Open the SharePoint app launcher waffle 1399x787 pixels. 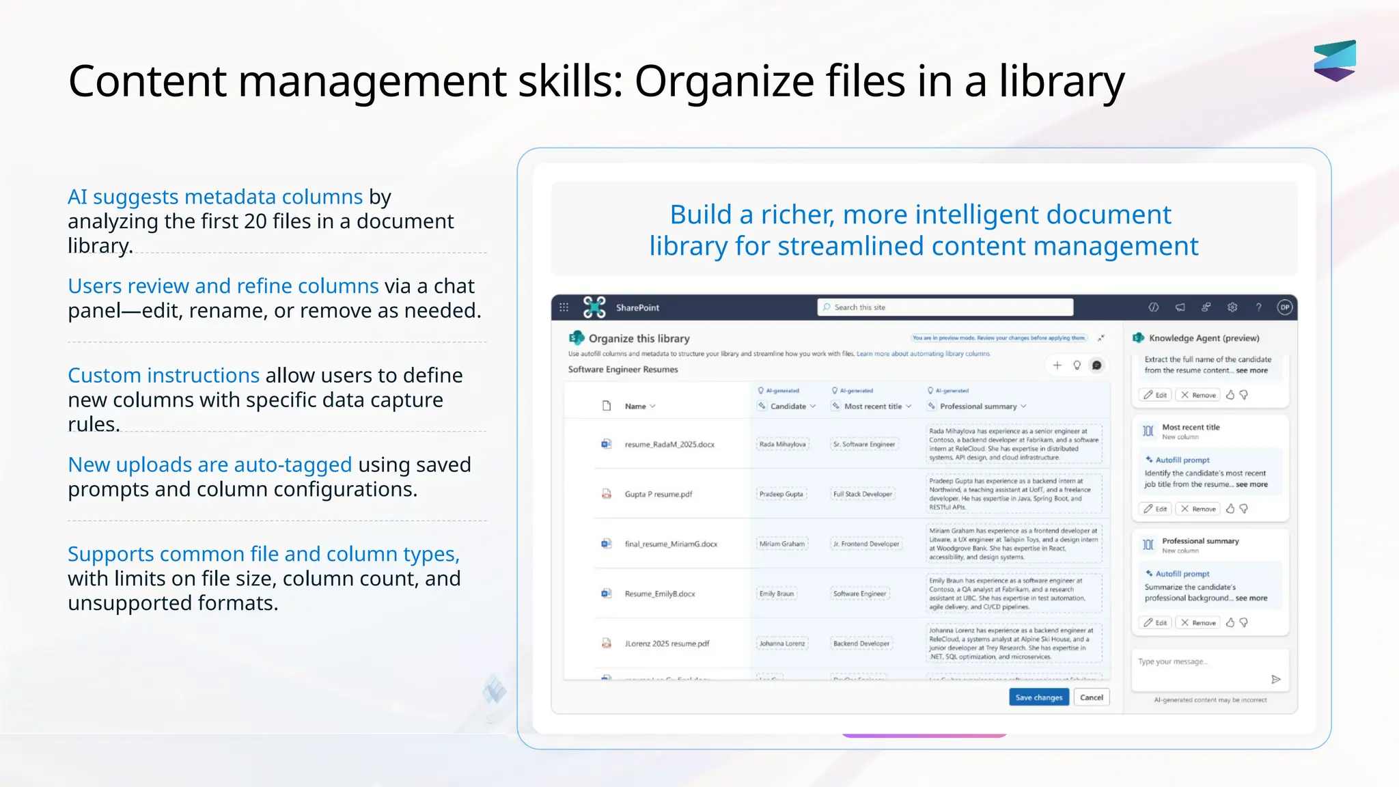564,307
